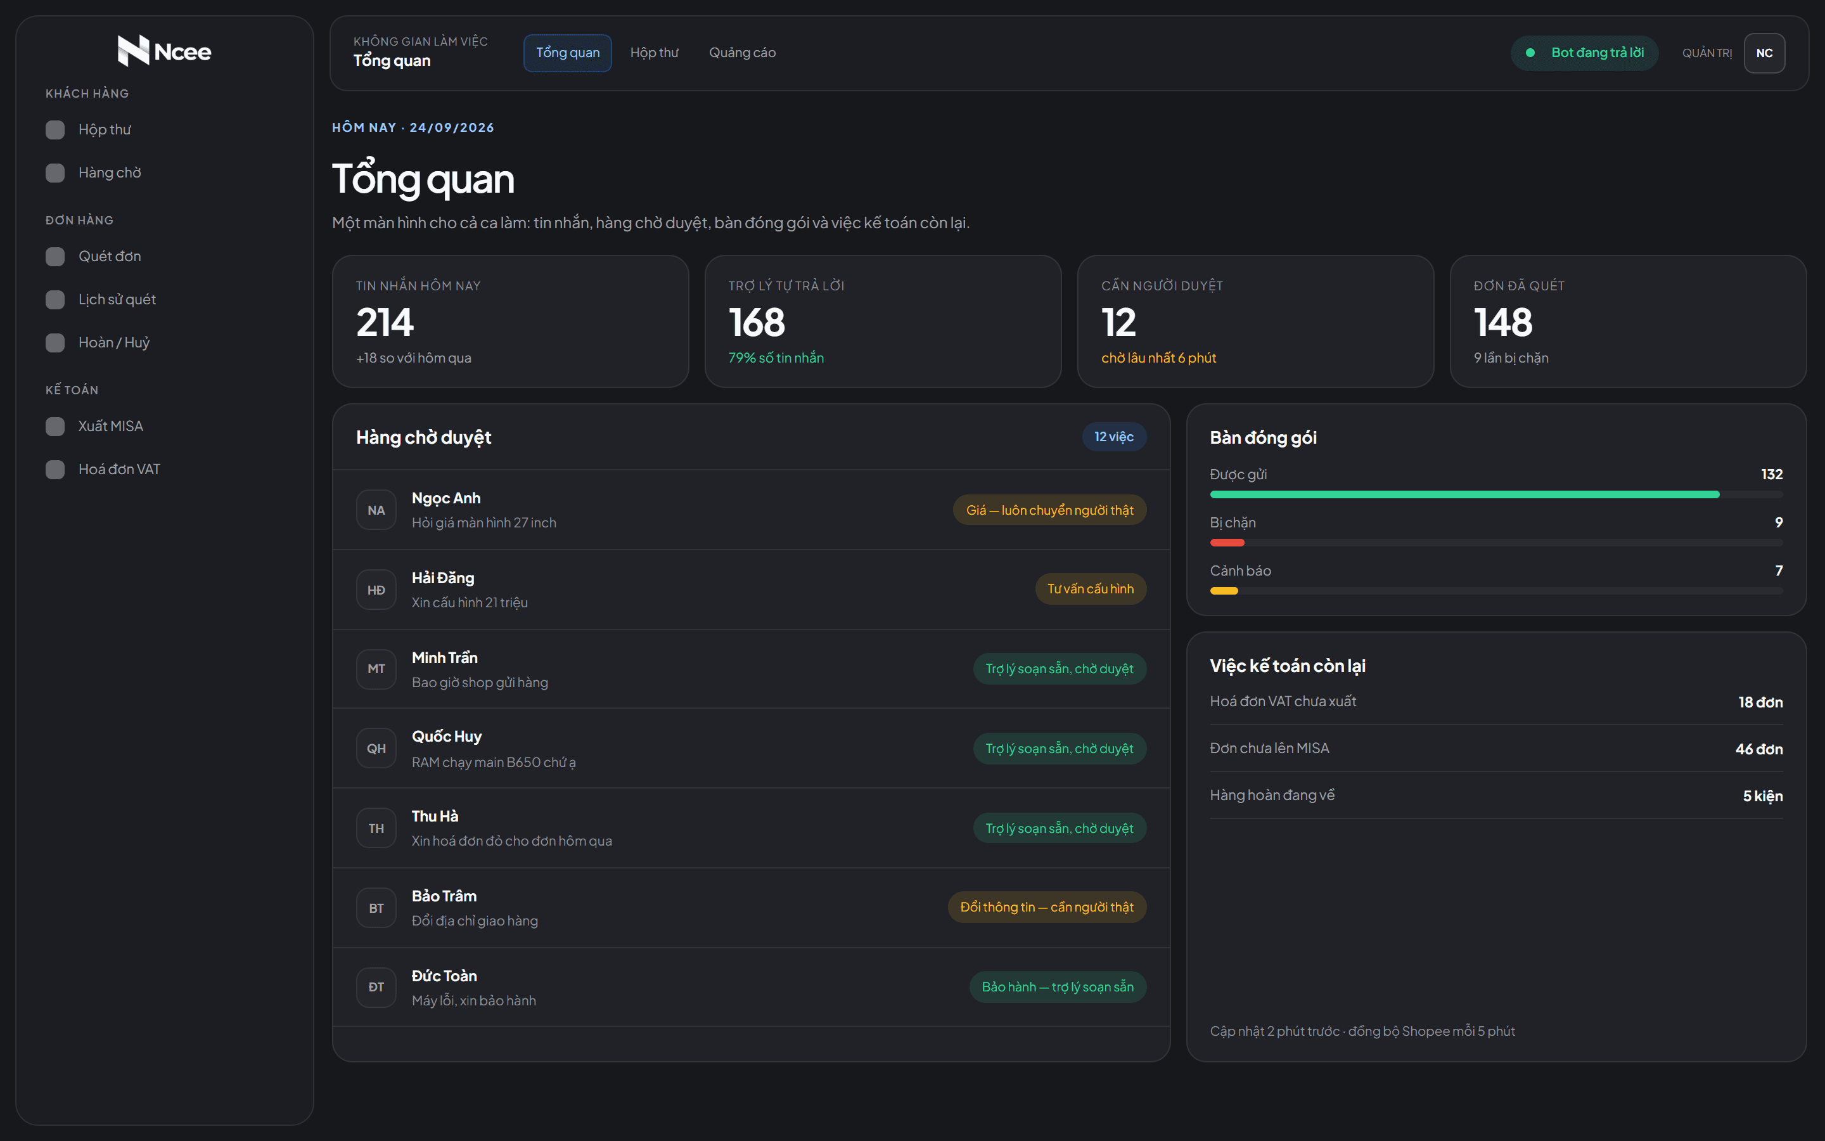Click the Hộp thư sidebar icon
Image resolution: width=1825 pixels, height=1141 pixels.
click(x=55, y=130)
